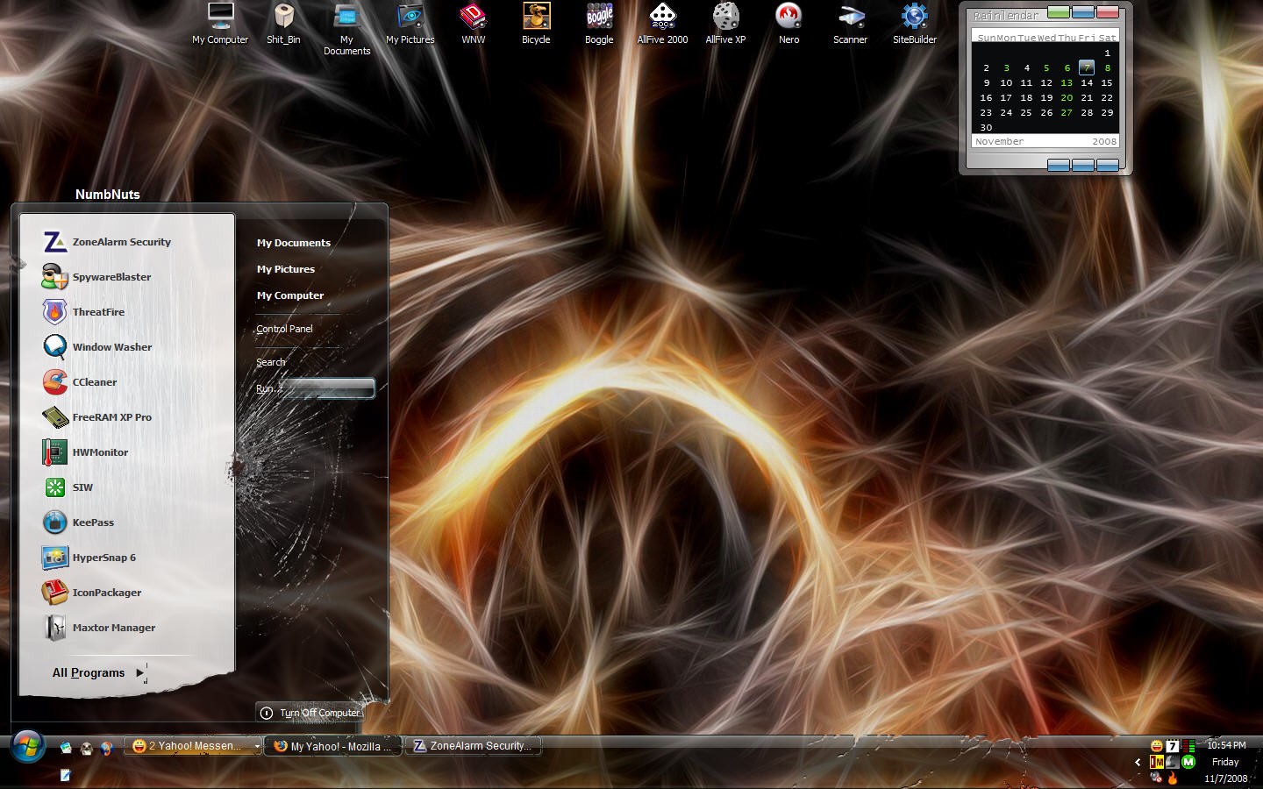This screenshot has height=789, width=1263.
Task: Select the Boggle desktop icon
Action: pos(599,24)
